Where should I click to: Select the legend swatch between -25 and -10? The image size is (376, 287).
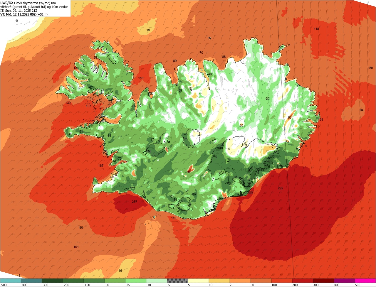136,281
